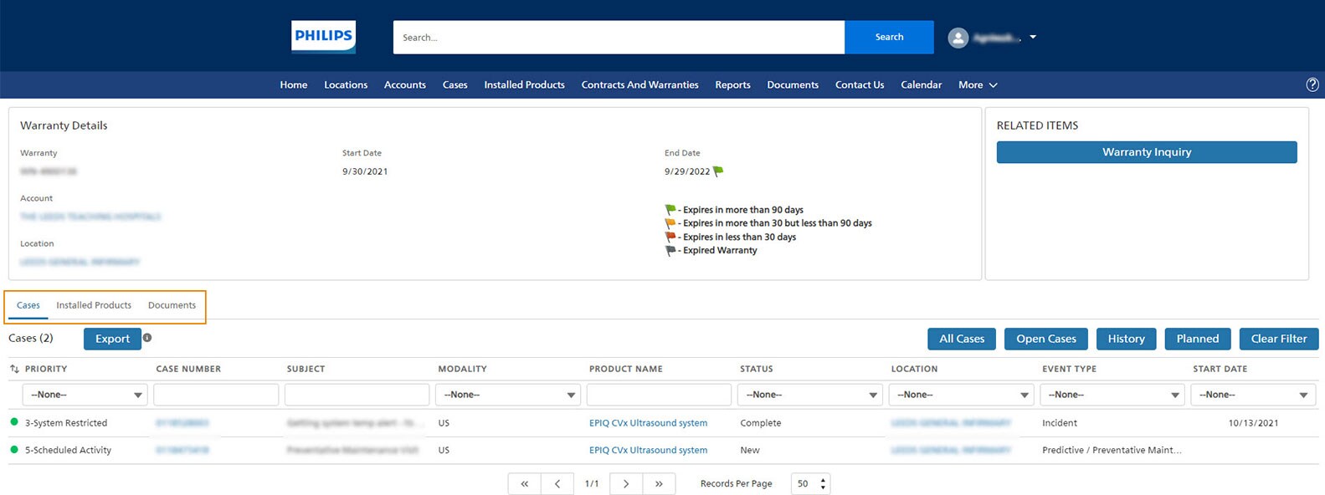
Task: Adjust Records Per Page stepper
Action: pos(823,483)
